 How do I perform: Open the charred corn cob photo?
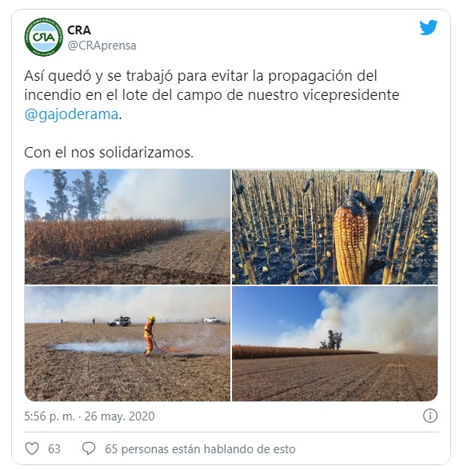point(335,227)
